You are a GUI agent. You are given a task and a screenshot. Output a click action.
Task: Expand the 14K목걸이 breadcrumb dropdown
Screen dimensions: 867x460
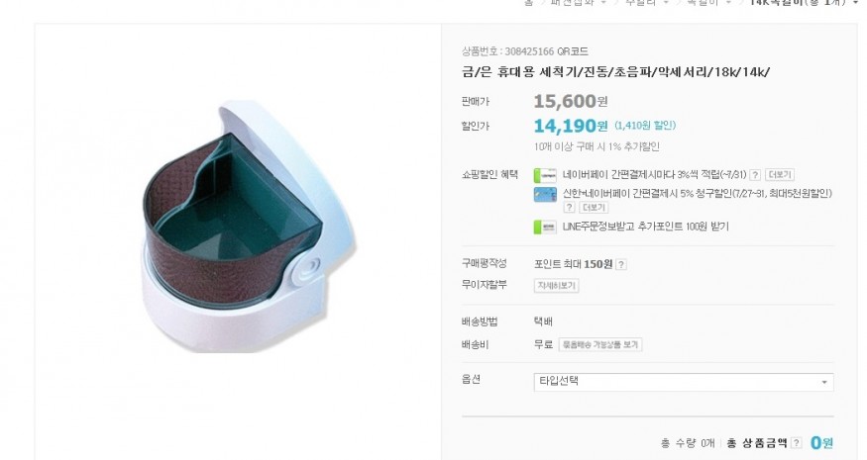pyautogui.click(x=857, y=3)
